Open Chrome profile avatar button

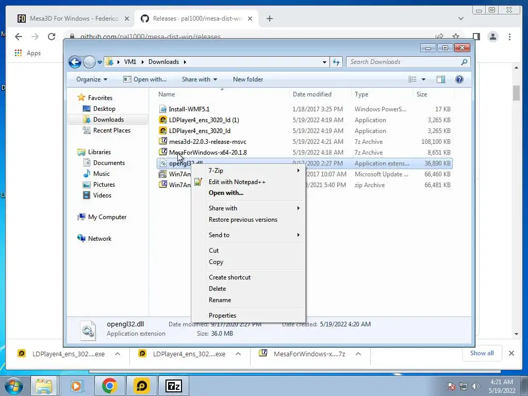click(x=492, y=37)
